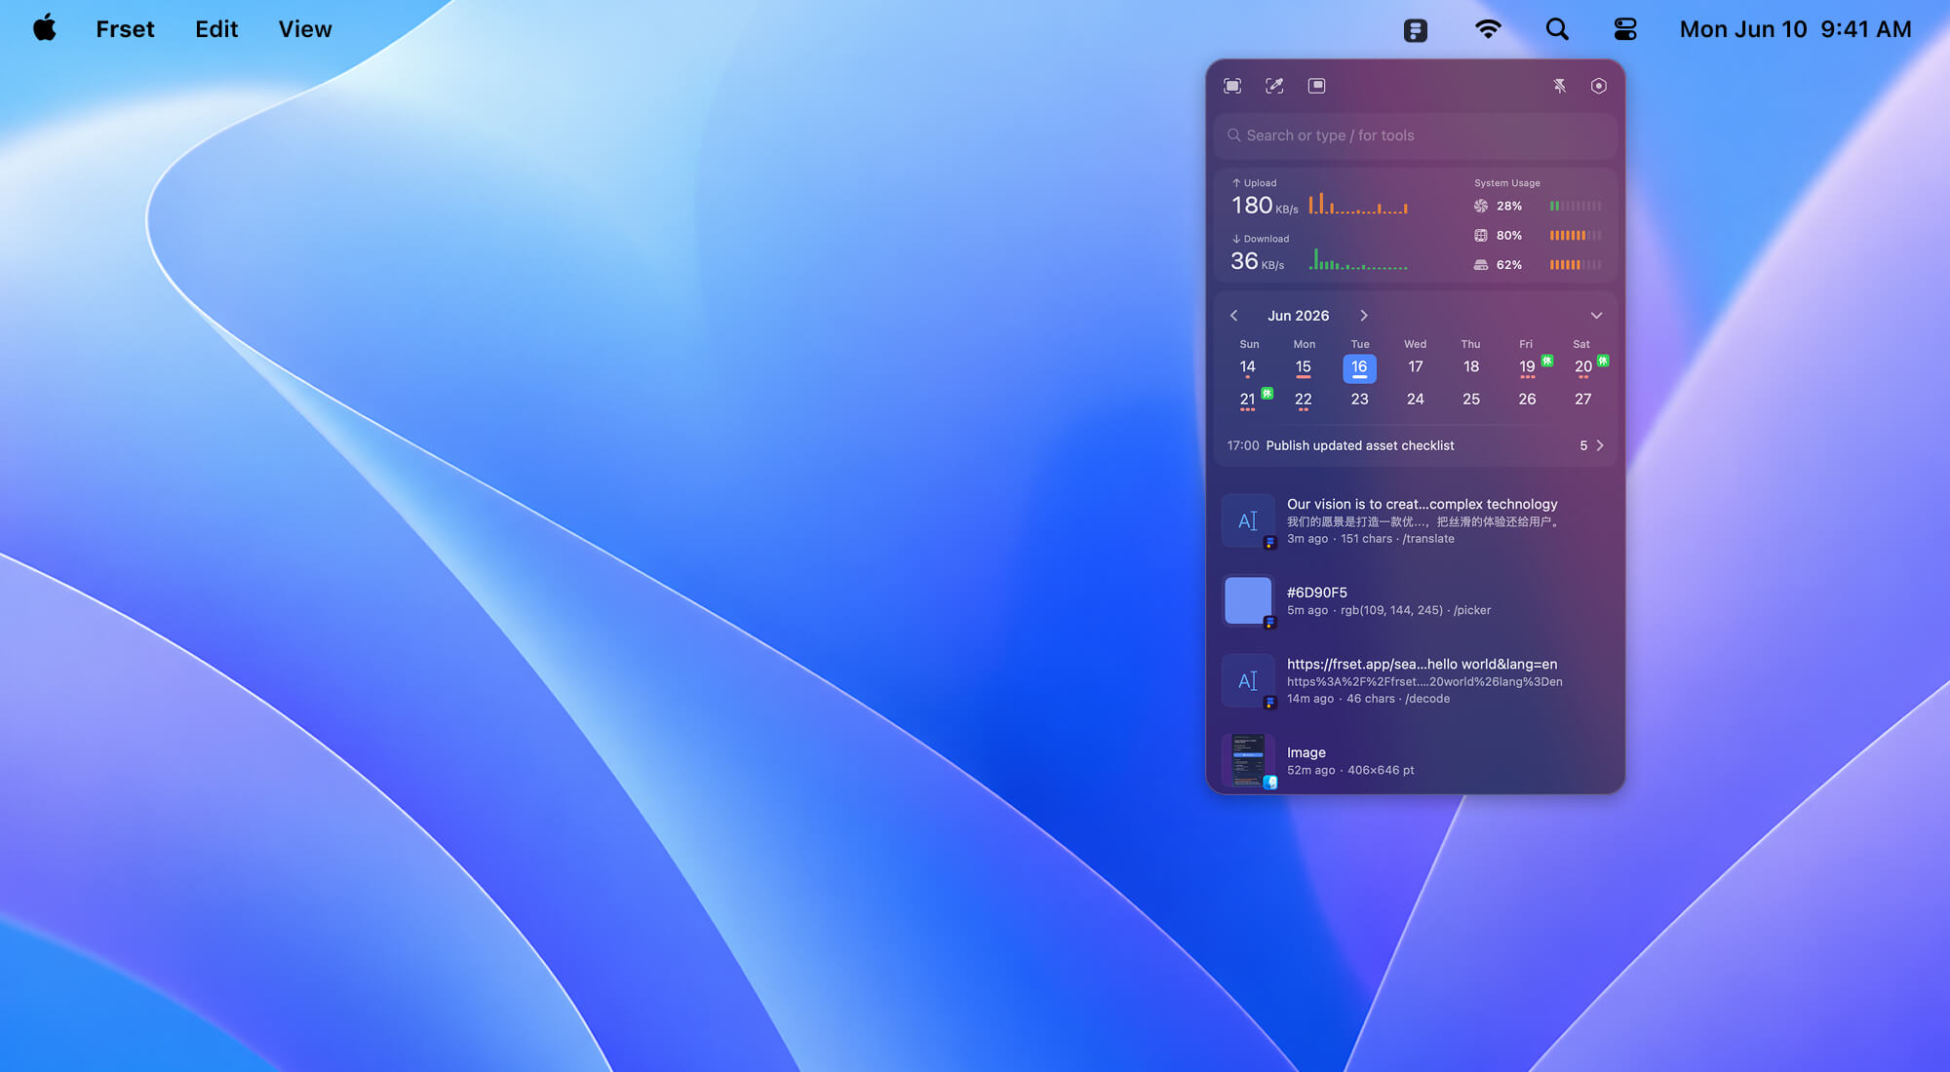This screenshot has height=1072, width=1950.
Task: Select June 17 in calendar
Action: tap(1416, 367)
